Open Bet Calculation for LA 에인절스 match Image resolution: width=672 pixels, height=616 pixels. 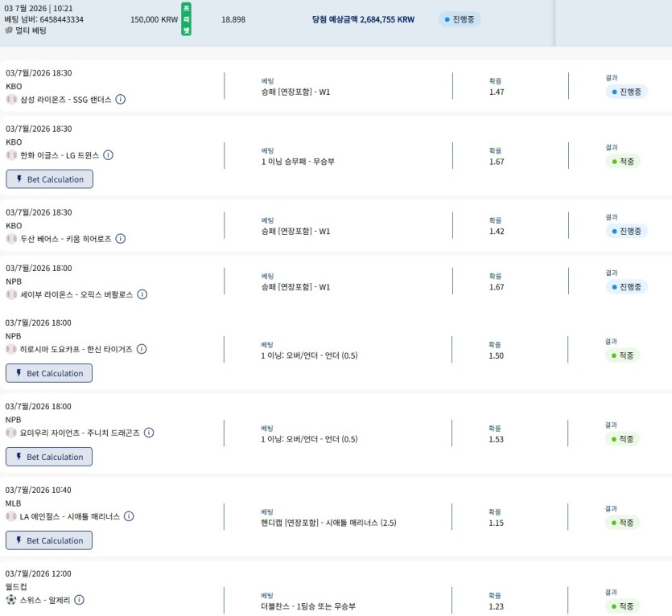point(49,540)
